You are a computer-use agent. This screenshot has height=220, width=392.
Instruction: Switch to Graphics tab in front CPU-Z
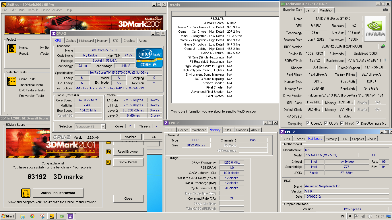129,41
